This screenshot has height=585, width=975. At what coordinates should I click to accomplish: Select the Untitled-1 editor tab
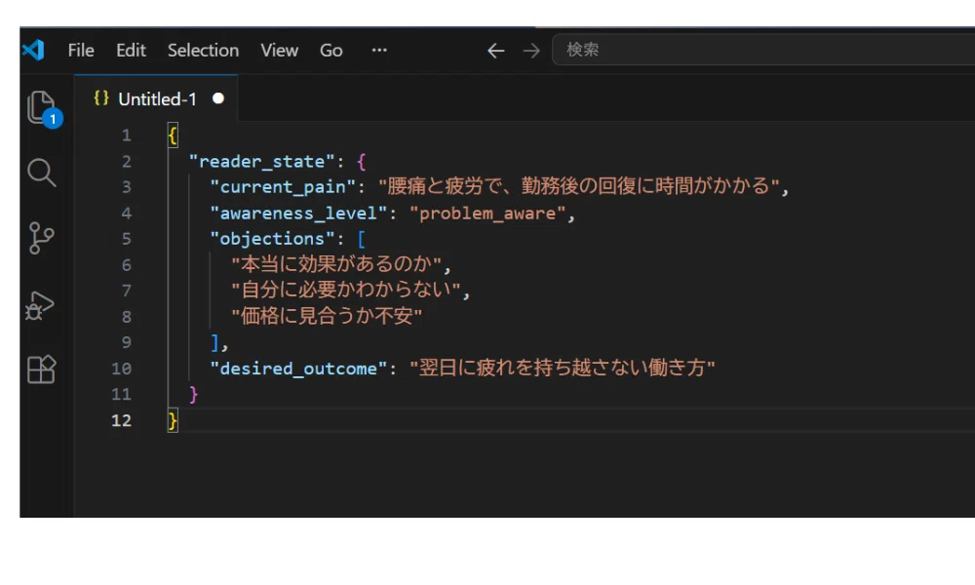(x=156, y=98)
